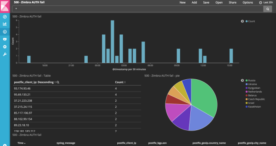
Task: Click the Belarus legend entry
Action: click(x=251, y=95)
